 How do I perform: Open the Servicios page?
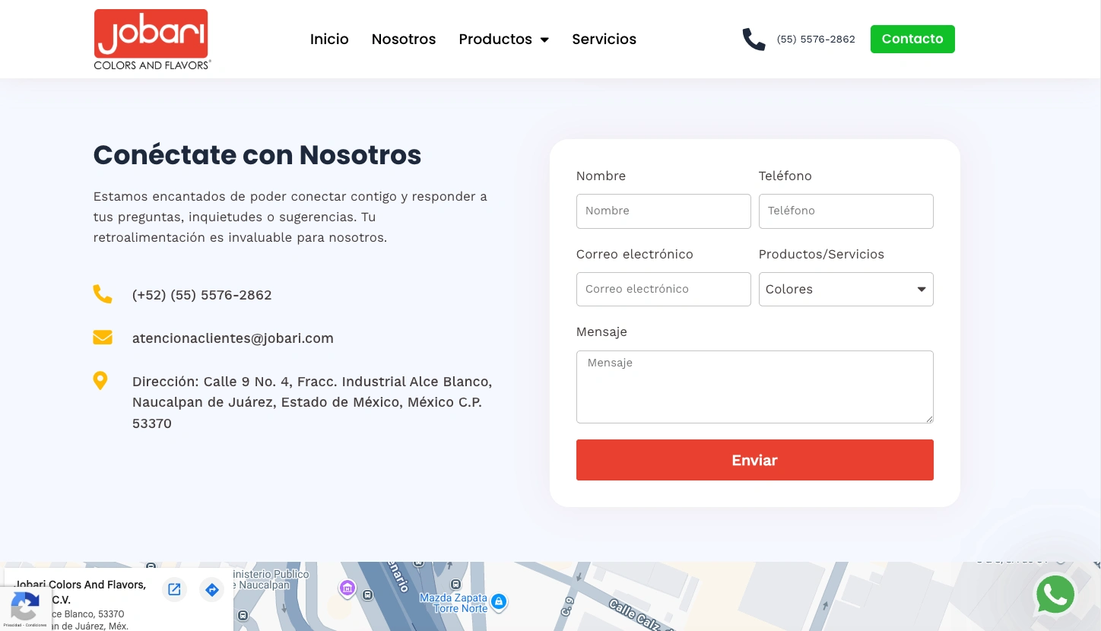click(x=604, y=39)
